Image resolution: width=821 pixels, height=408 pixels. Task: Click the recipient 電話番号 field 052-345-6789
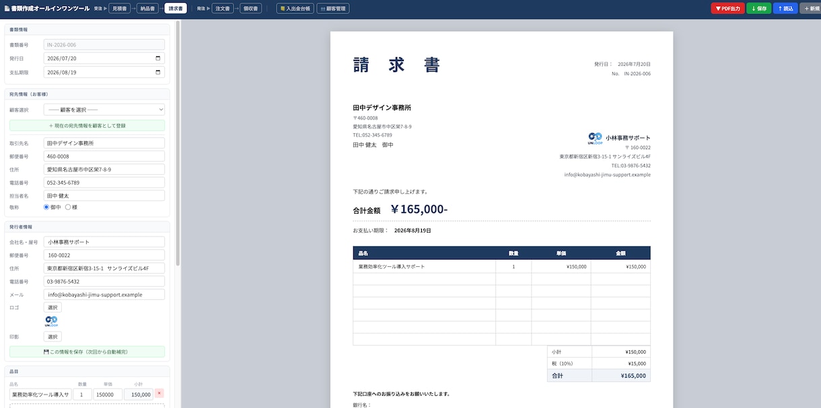[104, 183]
